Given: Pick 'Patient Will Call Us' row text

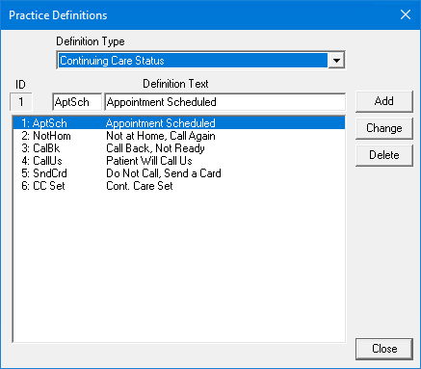Looking at the screenshot, I should pyautogui.click(x=149, y=161).
